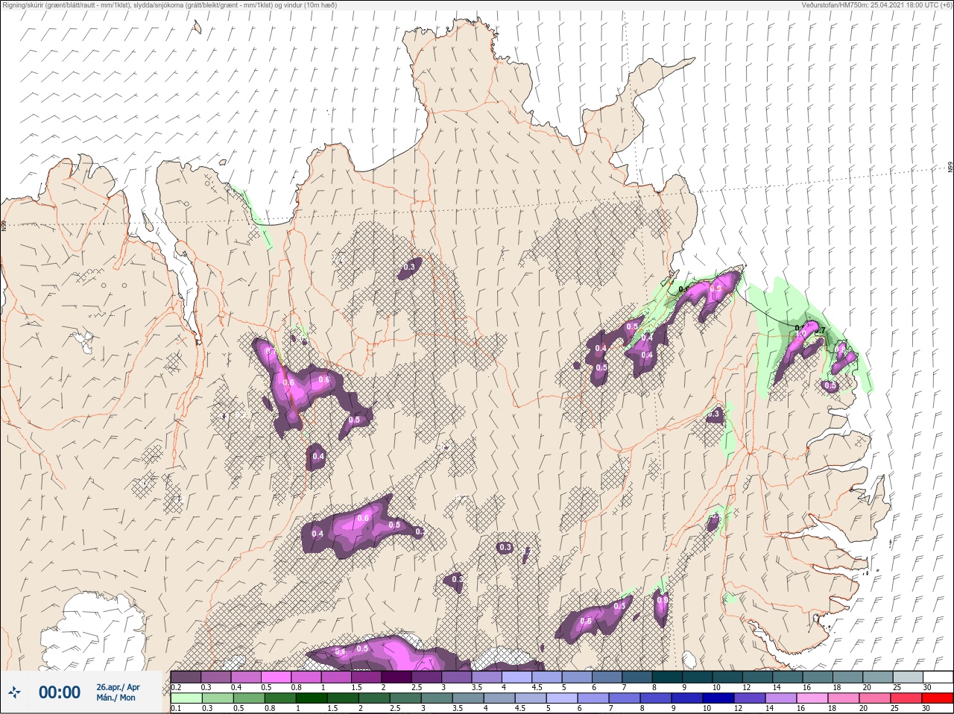Image resolution: width=954 pixels, height=714 pixels.
Task: Click the N99 latitude label on the left edge
Action: [4, 225]
